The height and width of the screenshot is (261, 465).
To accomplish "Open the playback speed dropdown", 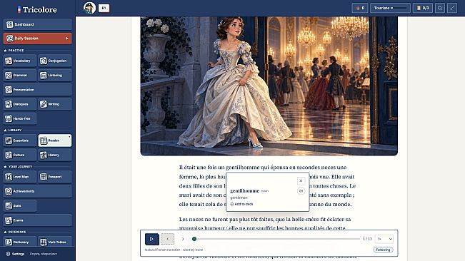I will [384, 239].
